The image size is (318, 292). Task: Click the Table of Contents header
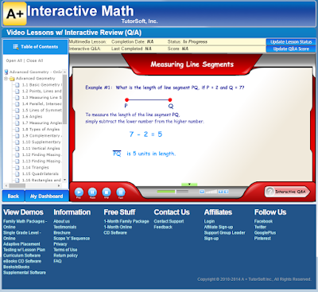pos(36,47)
